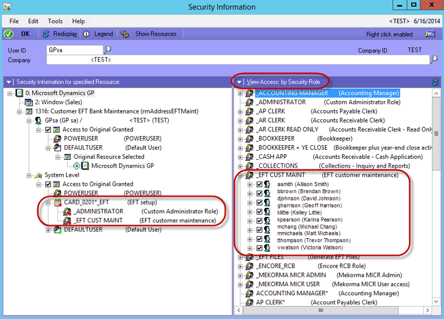Image resolution: width=444 pixels, height=319 pixels.
Task: Click the refresh icon in View Access header
Action: (x=436, y=82)
